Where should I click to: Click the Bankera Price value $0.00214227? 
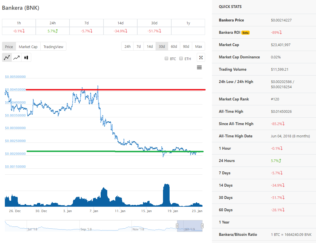pos(281,20)
